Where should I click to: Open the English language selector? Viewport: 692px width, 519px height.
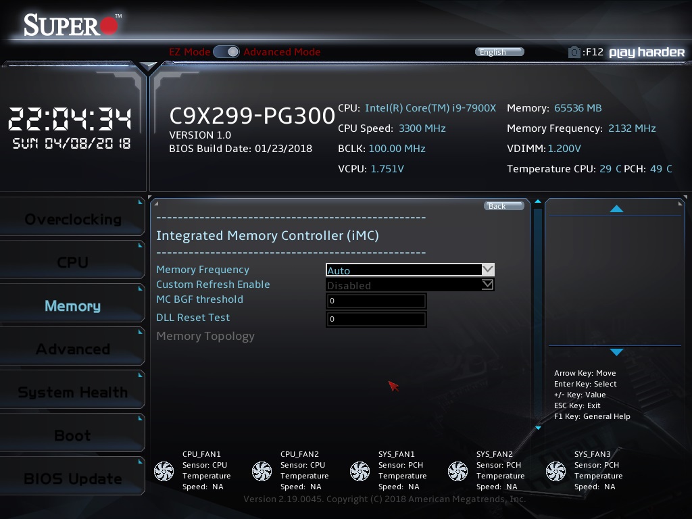pyautogui.click(x=499, y=52)
